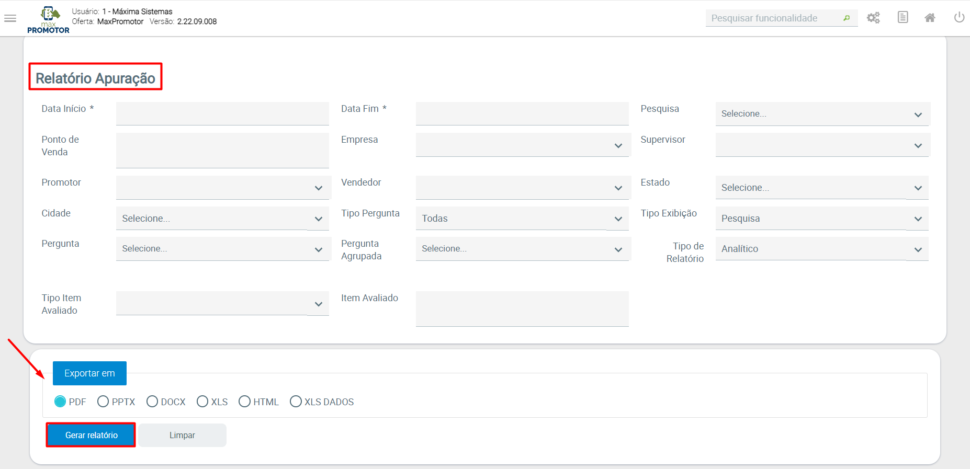970x469 pixels.
Task: Select PPTX export format
Action: click(x=103, y=402)
